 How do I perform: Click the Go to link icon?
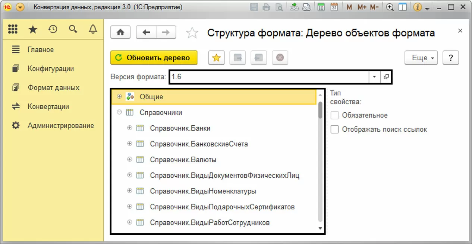coord(306,7)
